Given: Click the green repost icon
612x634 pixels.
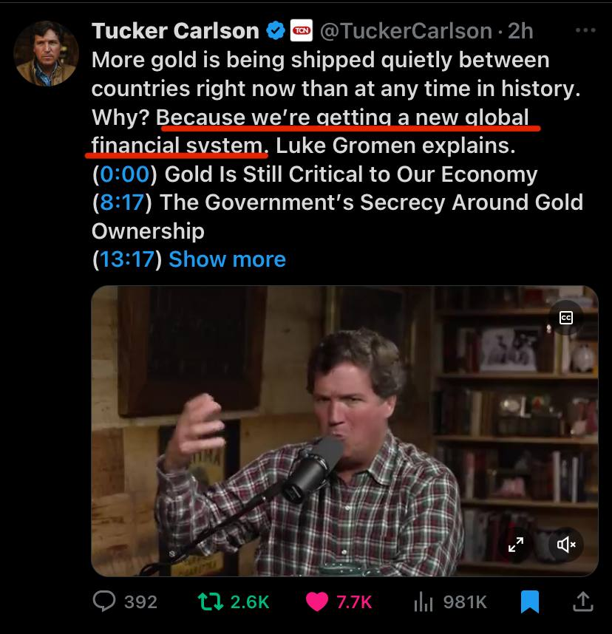Looking at the screenshot, I should point(211,601).
